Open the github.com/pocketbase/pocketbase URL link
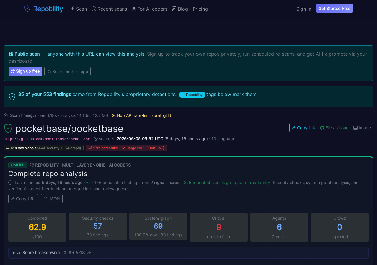 tap(47, 139)
